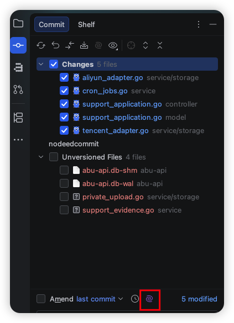Screen dimensions: 234x323
Task: Select aliyun_adapter.go file row
Action: click(127, 78)
